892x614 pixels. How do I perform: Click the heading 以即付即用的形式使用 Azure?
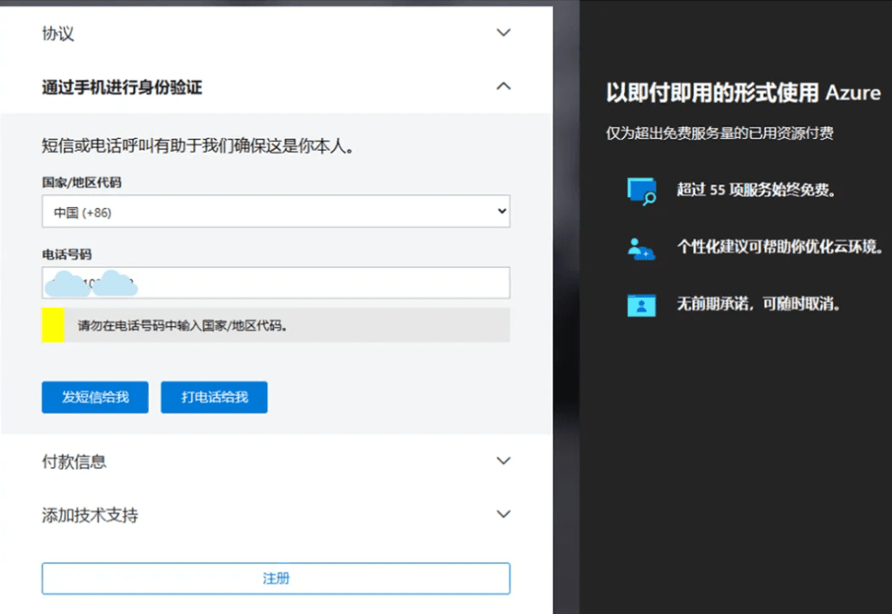point(743,93)
